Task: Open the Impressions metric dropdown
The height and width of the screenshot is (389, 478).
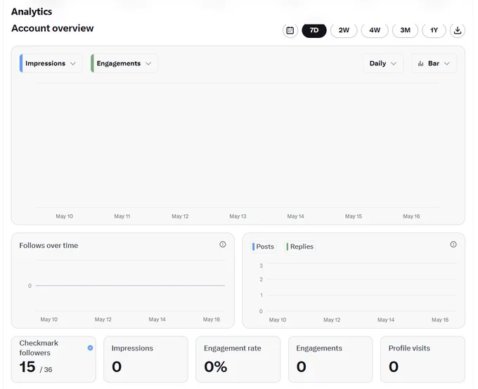Action: coord(51,63)
